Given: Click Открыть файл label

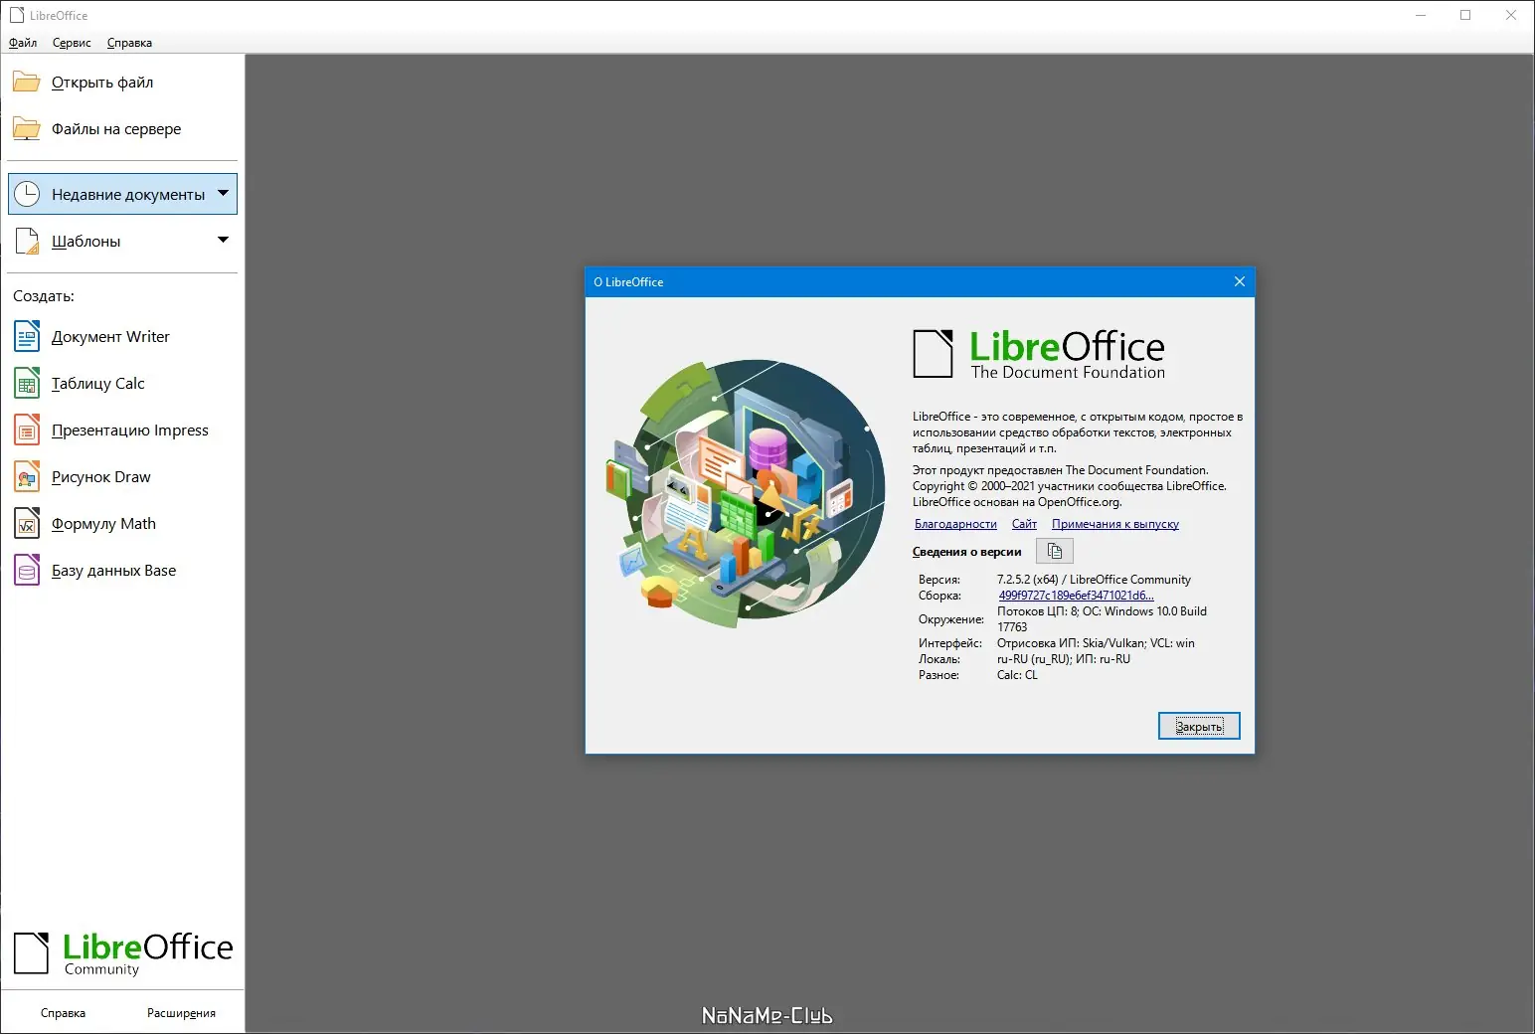Looking at the screenshot, I should point(102,83).
